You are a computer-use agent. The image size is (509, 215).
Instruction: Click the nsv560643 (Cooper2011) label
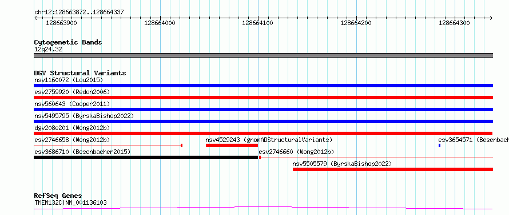click(x=72, y=104)
